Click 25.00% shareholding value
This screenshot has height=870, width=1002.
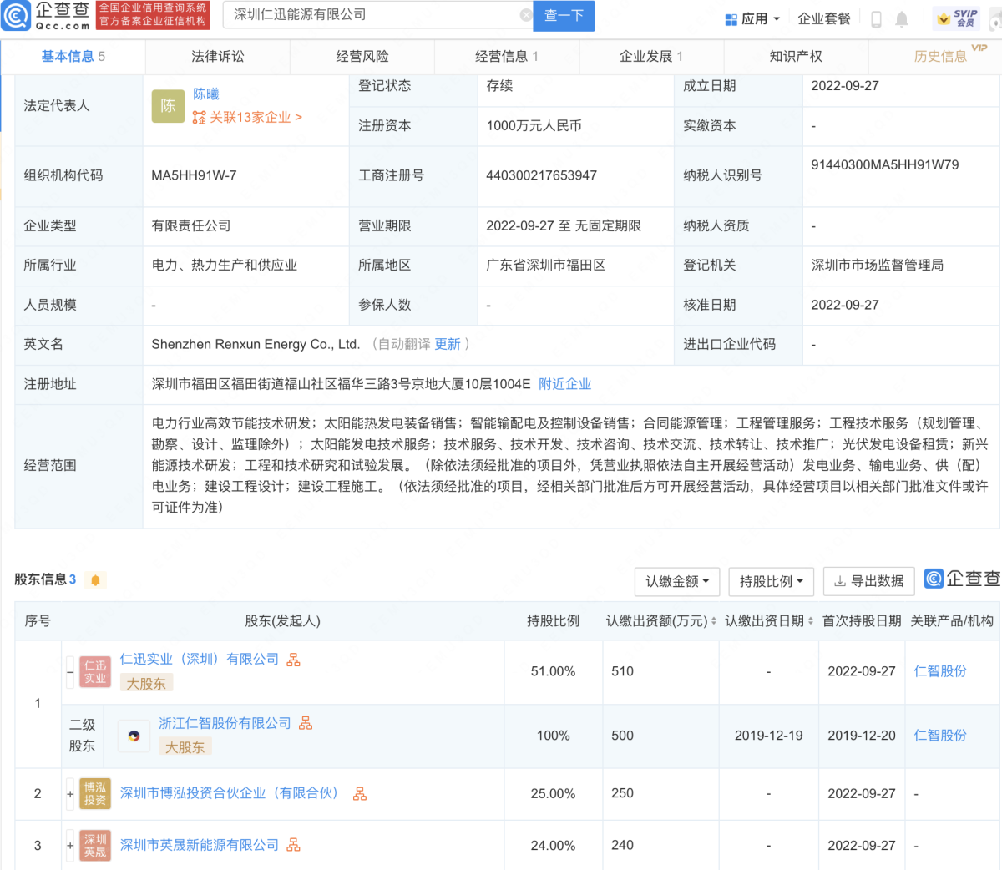[x=553, y=793]
